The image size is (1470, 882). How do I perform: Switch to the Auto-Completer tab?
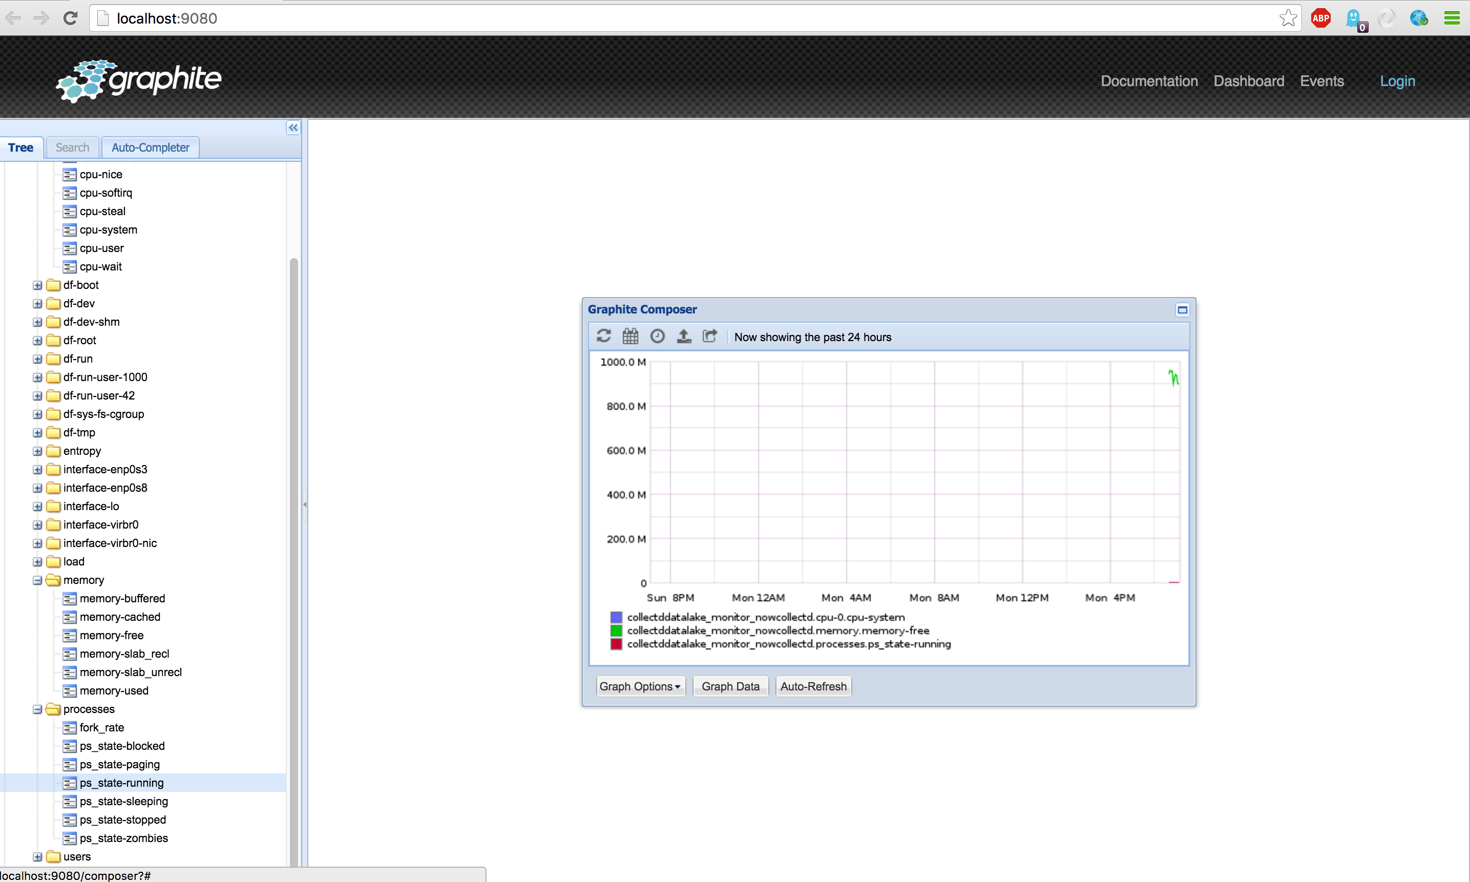click(150, 148)
